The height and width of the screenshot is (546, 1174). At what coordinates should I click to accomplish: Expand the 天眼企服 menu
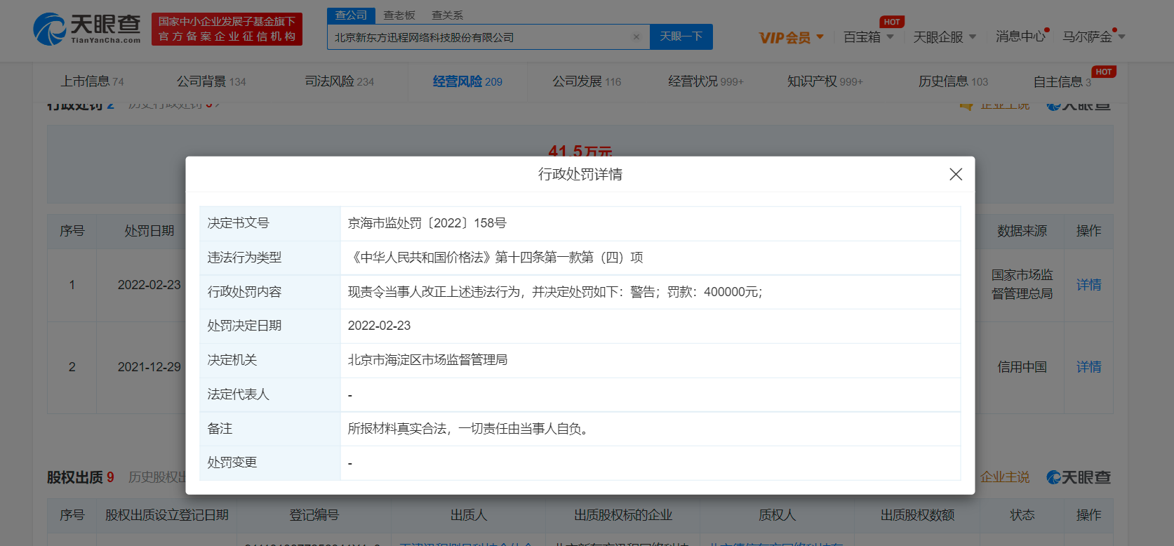(945, 36)
